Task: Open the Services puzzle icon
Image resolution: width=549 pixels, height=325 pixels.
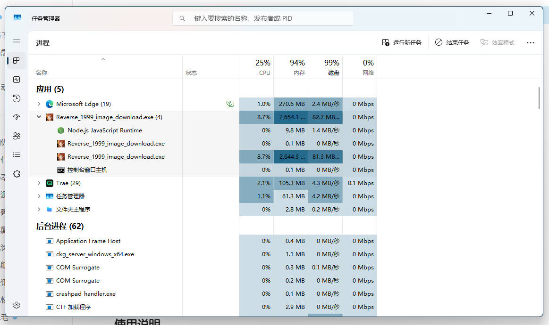Action: click(17, 174)
